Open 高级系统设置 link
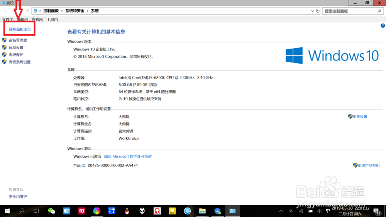The image size is (386, 217). 20,62
